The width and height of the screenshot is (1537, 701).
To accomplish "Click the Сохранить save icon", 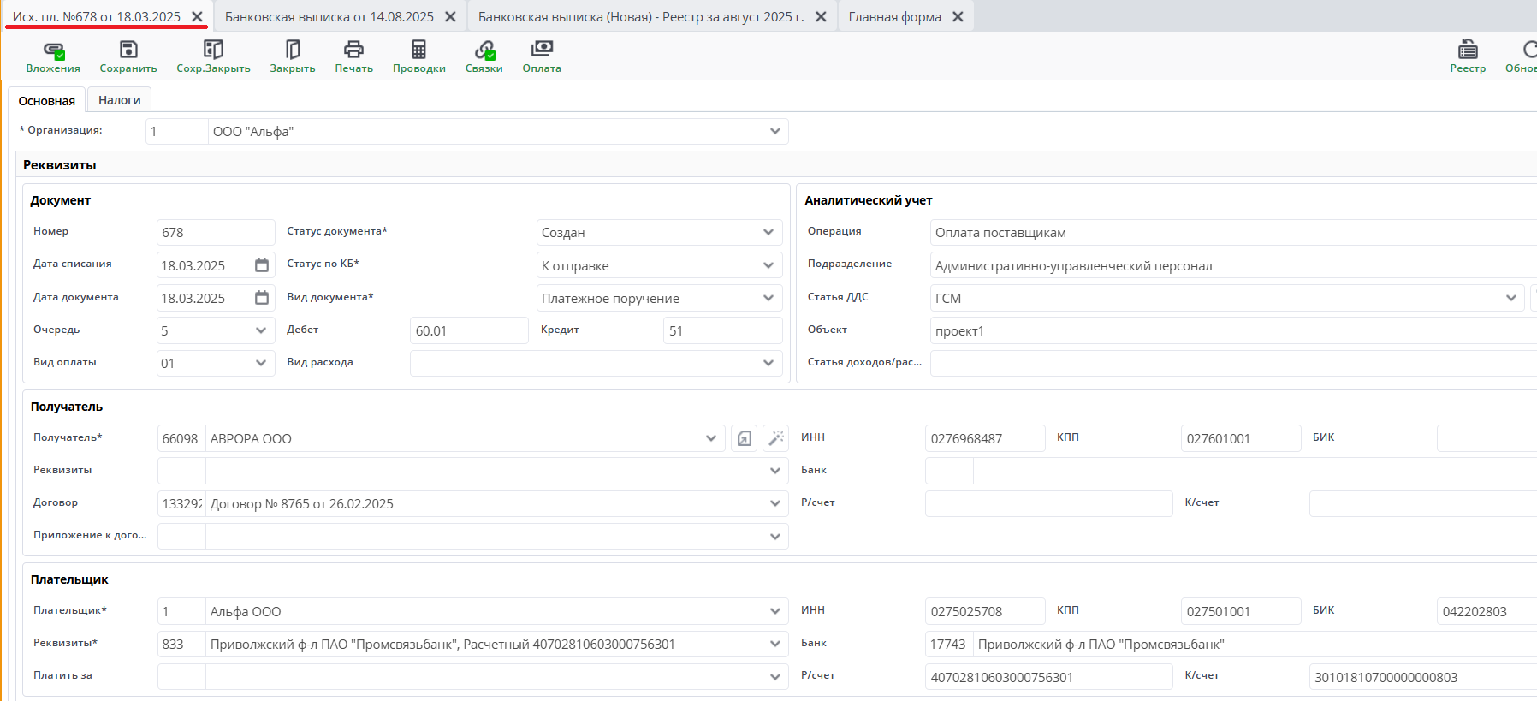I will [128, 50].
